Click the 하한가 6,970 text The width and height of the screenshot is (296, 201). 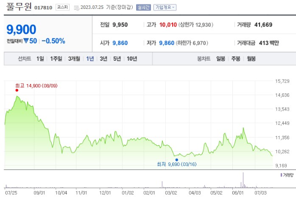192,43
